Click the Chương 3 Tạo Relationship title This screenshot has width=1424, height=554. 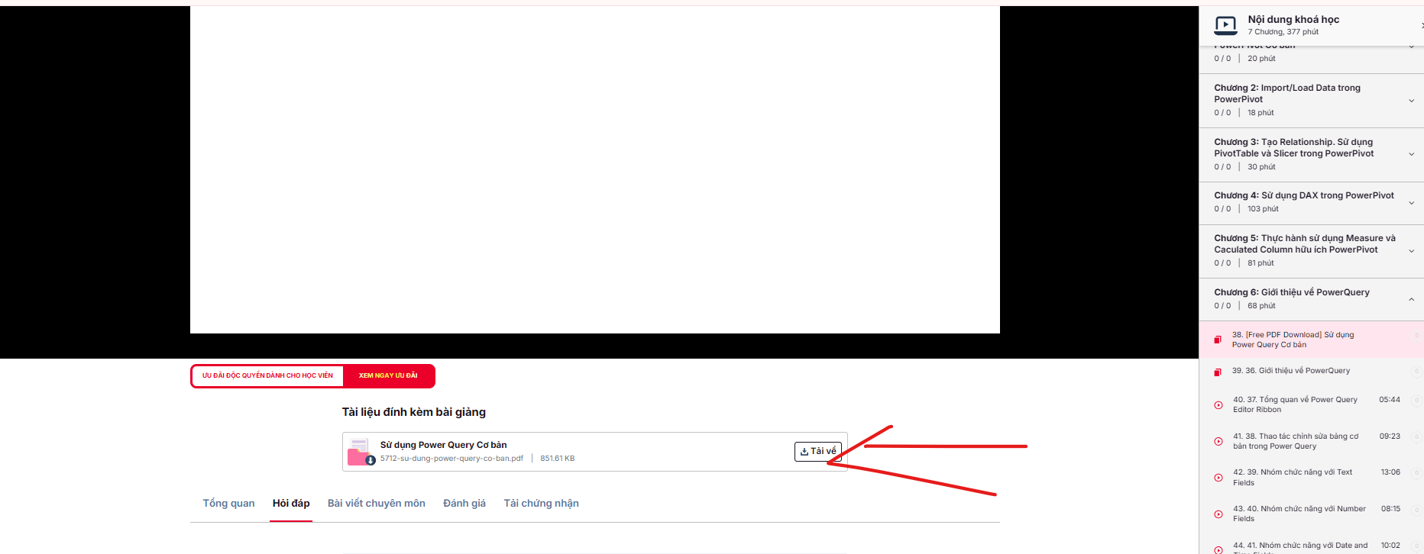tap(1294, 147)
